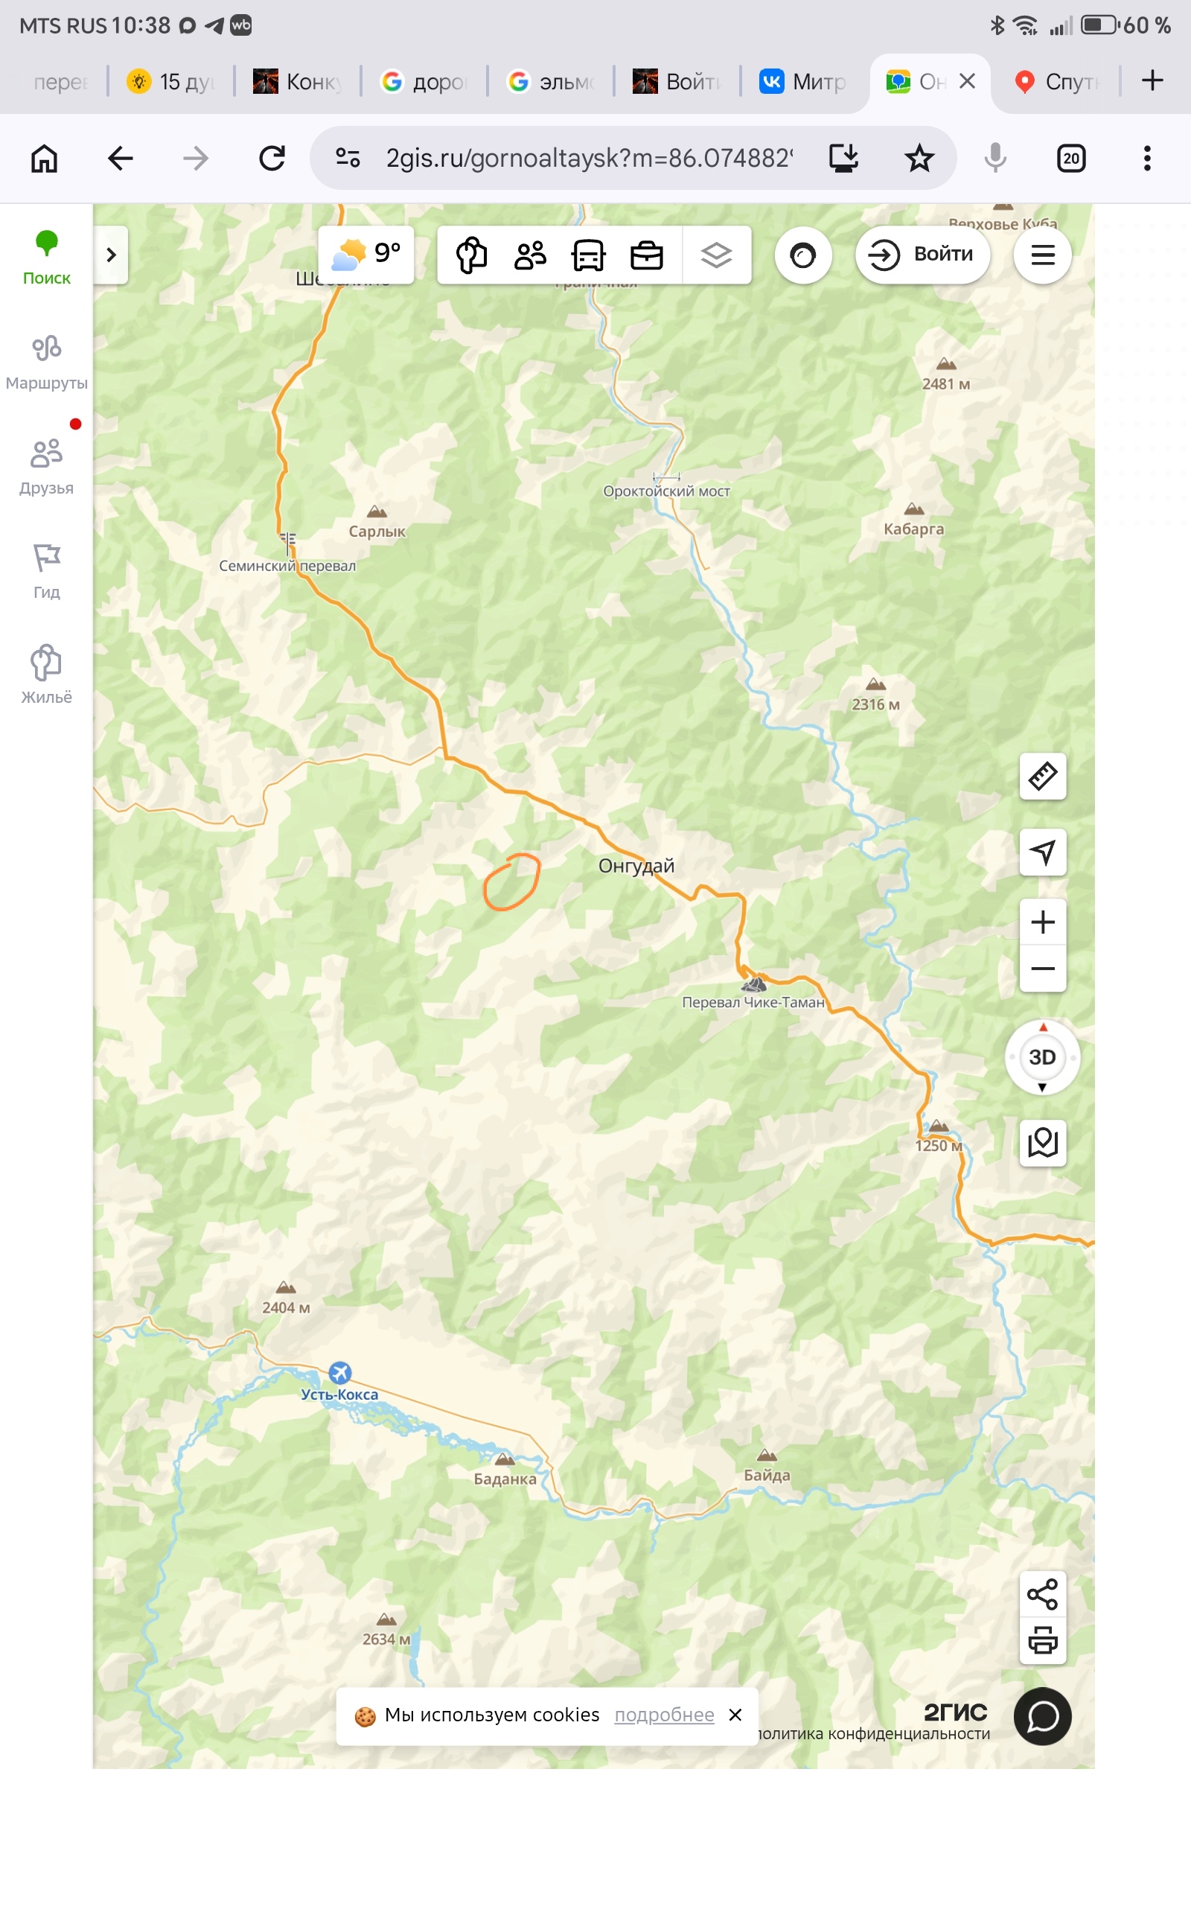This screenshot has width=1191, height=1906.
Task: Open the Маршруты routes tab
Action: 46,363
